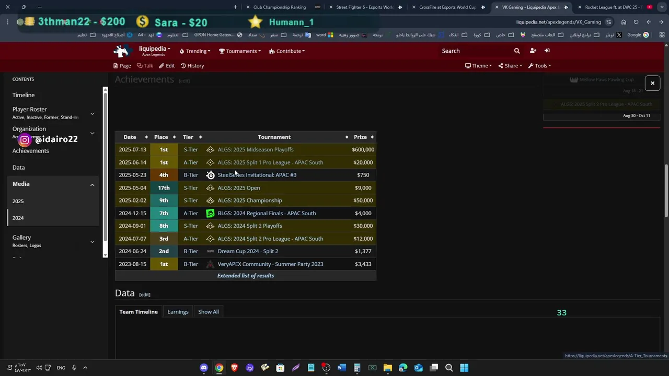Expand Player Roster section in contents
This screenshot has height=376, width=669.
pyautogui.click(x=92, y=113)
